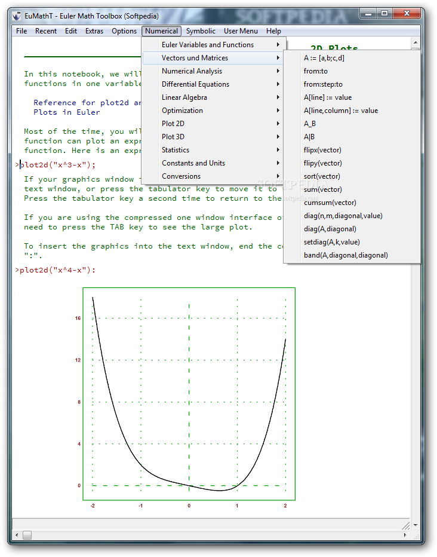Image resolution: width=437 pixels, height=557 pixels.
Task: Click the x^4-x plot graphic
Action: (x=189, y=394)
